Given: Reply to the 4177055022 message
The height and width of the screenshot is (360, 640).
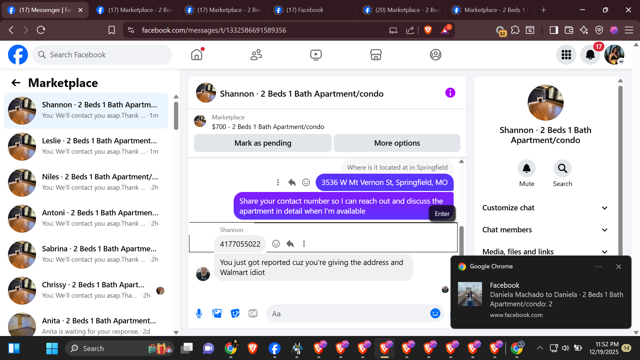Looking at the screenshot, I should [x=290, y=244].
